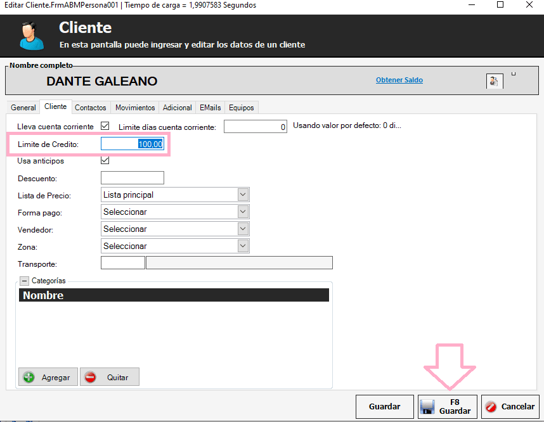Uncheck the Usa anticipos checkbox
The height and width of the screenshot is (422, 544).
point(105,161)
